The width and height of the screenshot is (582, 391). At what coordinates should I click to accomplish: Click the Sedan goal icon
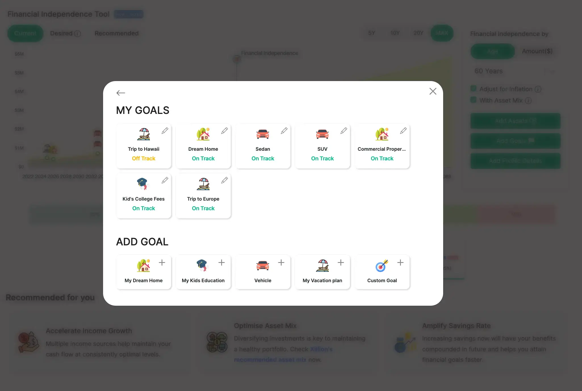263,134
